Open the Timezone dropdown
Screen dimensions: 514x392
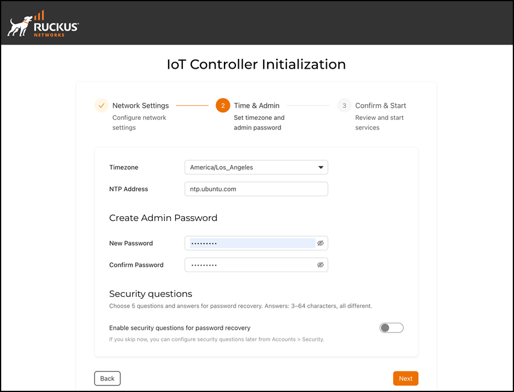pos(256,167)
